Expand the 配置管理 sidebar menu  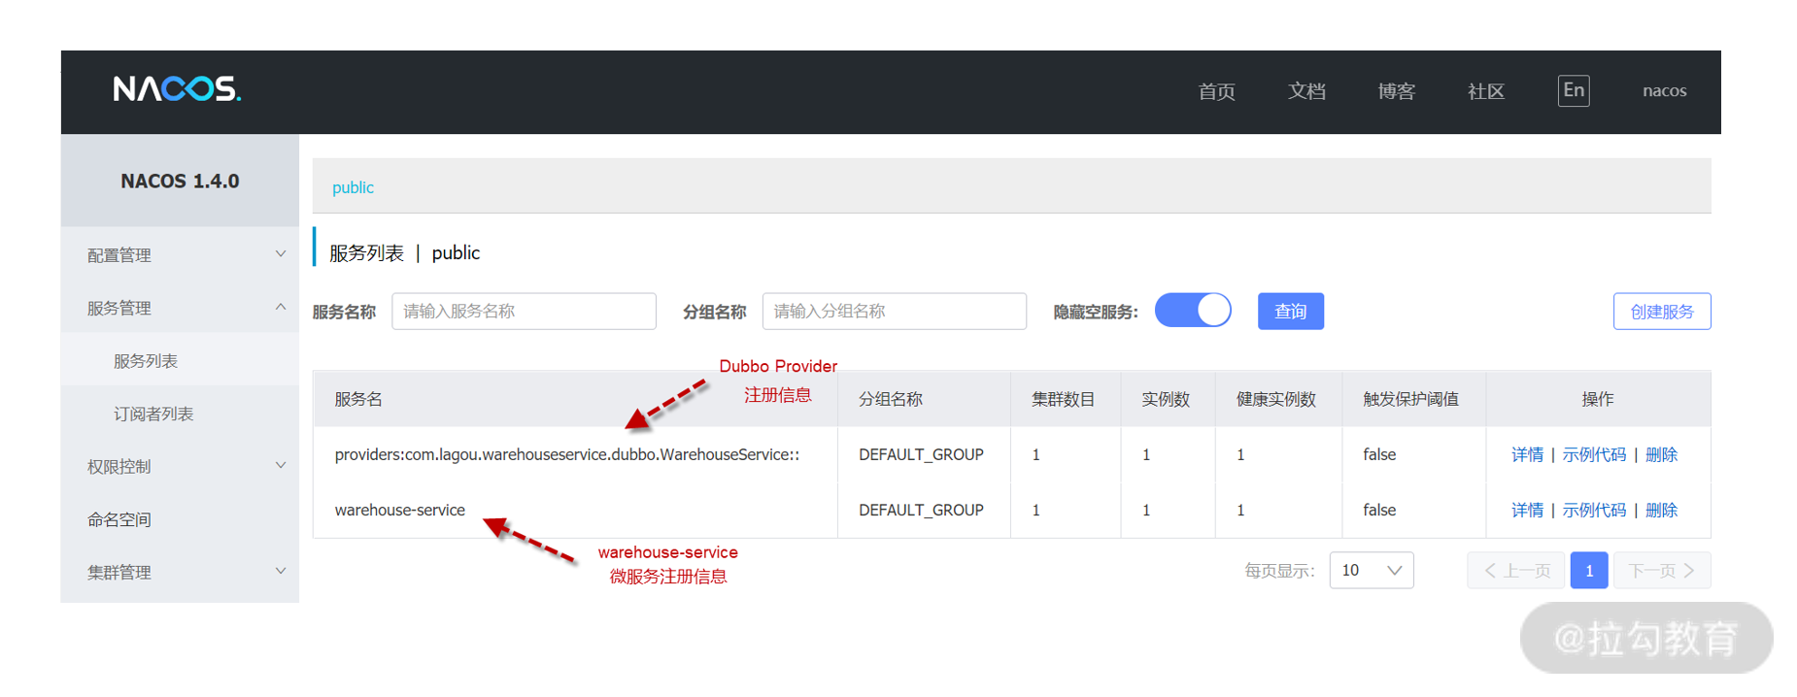(x=180, y=254)
